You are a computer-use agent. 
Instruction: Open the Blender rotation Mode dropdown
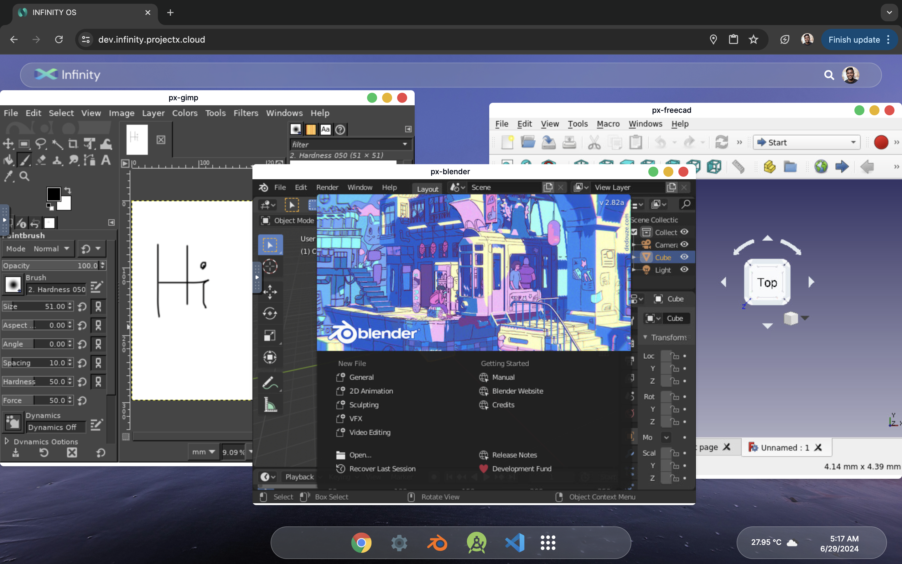(666, 437)
